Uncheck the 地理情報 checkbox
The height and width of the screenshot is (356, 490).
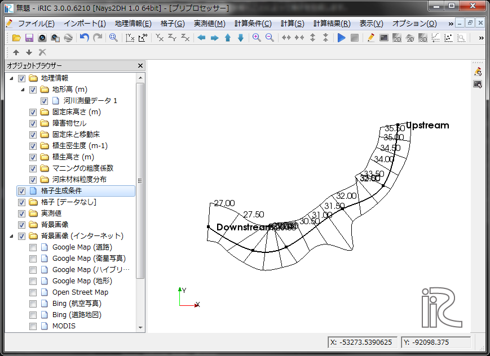tap(21, 78)
